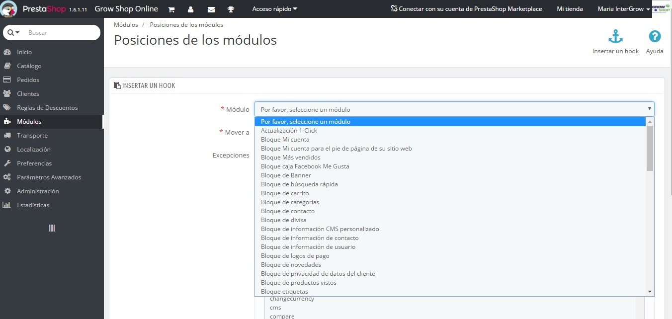Image resolution: width=672 pixels, height=319 pixels.
Task: Click the Clientes group icon in sidebar
Action: tap(7, 93)
